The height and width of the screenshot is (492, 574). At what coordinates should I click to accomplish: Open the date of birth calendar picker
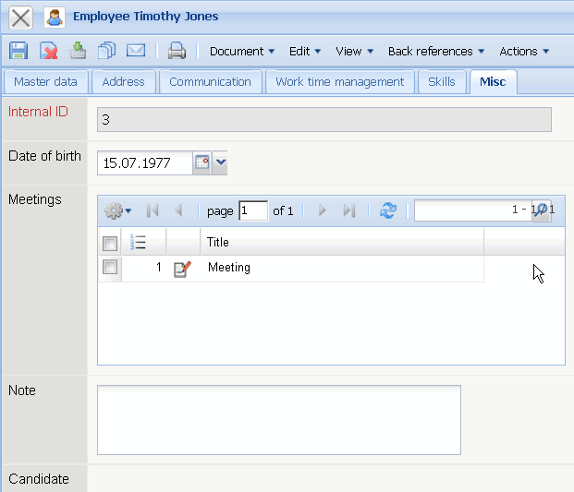coord(202,163)
